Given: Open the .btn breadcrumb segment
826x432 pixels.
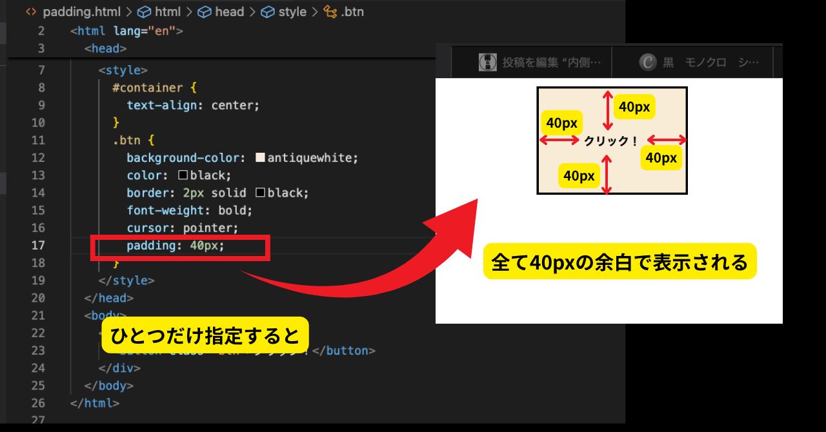Looking at the screenshot, I should pos(352,12).
